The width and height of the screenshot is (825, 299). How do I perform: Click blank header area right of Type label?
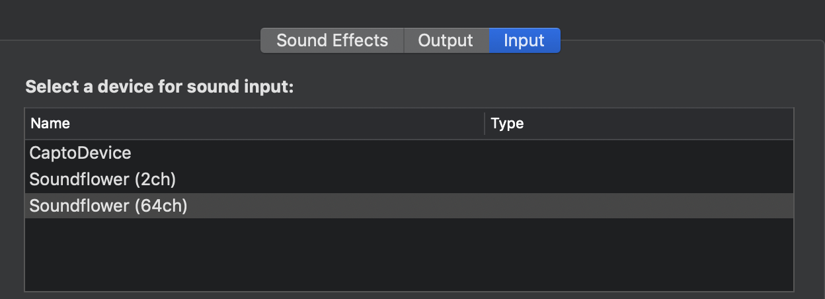(x=661, y=124)
